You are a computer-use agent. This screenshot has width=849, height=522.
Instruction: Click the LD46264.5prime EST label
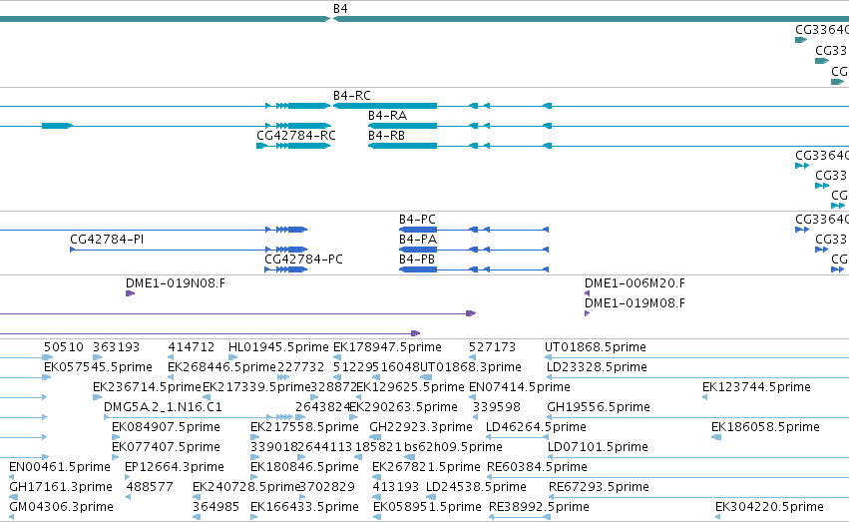coord(536,427)
